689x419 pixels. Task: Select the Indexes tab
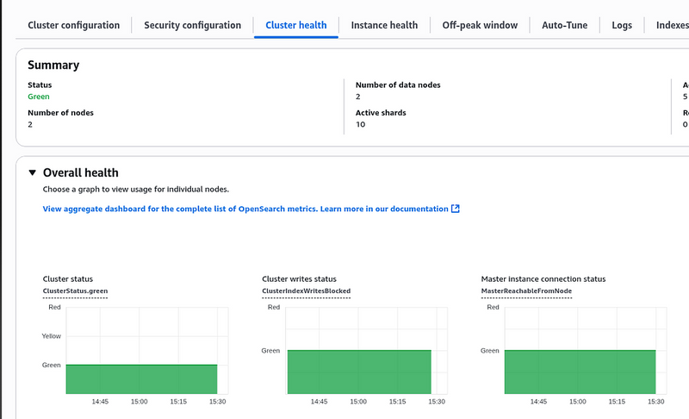coord(672,25)
